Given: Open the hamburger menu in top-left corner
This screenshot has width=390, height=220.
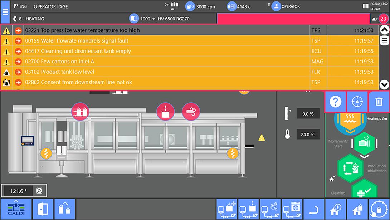Looking at the screenshot, I should [x=5, y=11].
